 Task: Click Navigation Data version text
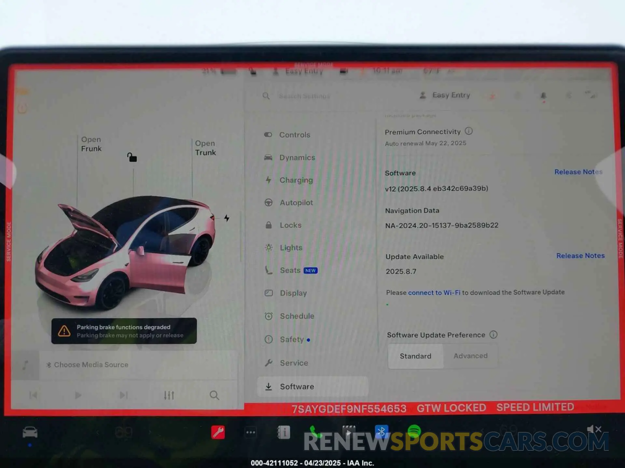tap(442, 225)
